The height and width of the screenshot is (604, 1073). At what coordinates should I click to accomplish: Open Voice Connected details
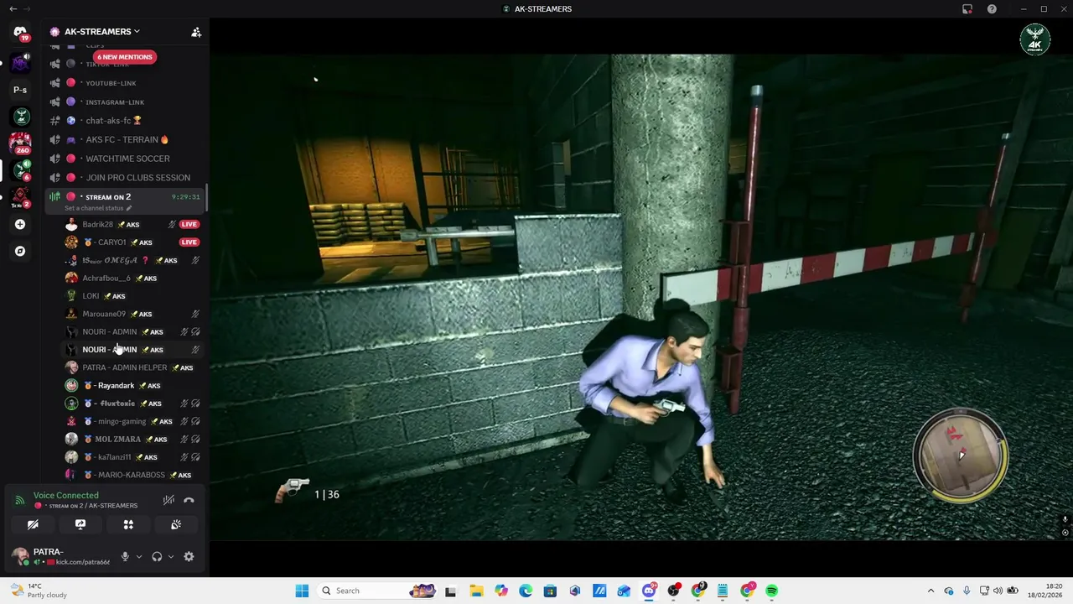click(66, 496)
